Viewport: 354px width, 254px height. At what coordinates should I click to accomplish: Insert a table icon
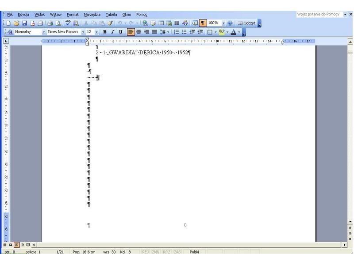[161, 23]
